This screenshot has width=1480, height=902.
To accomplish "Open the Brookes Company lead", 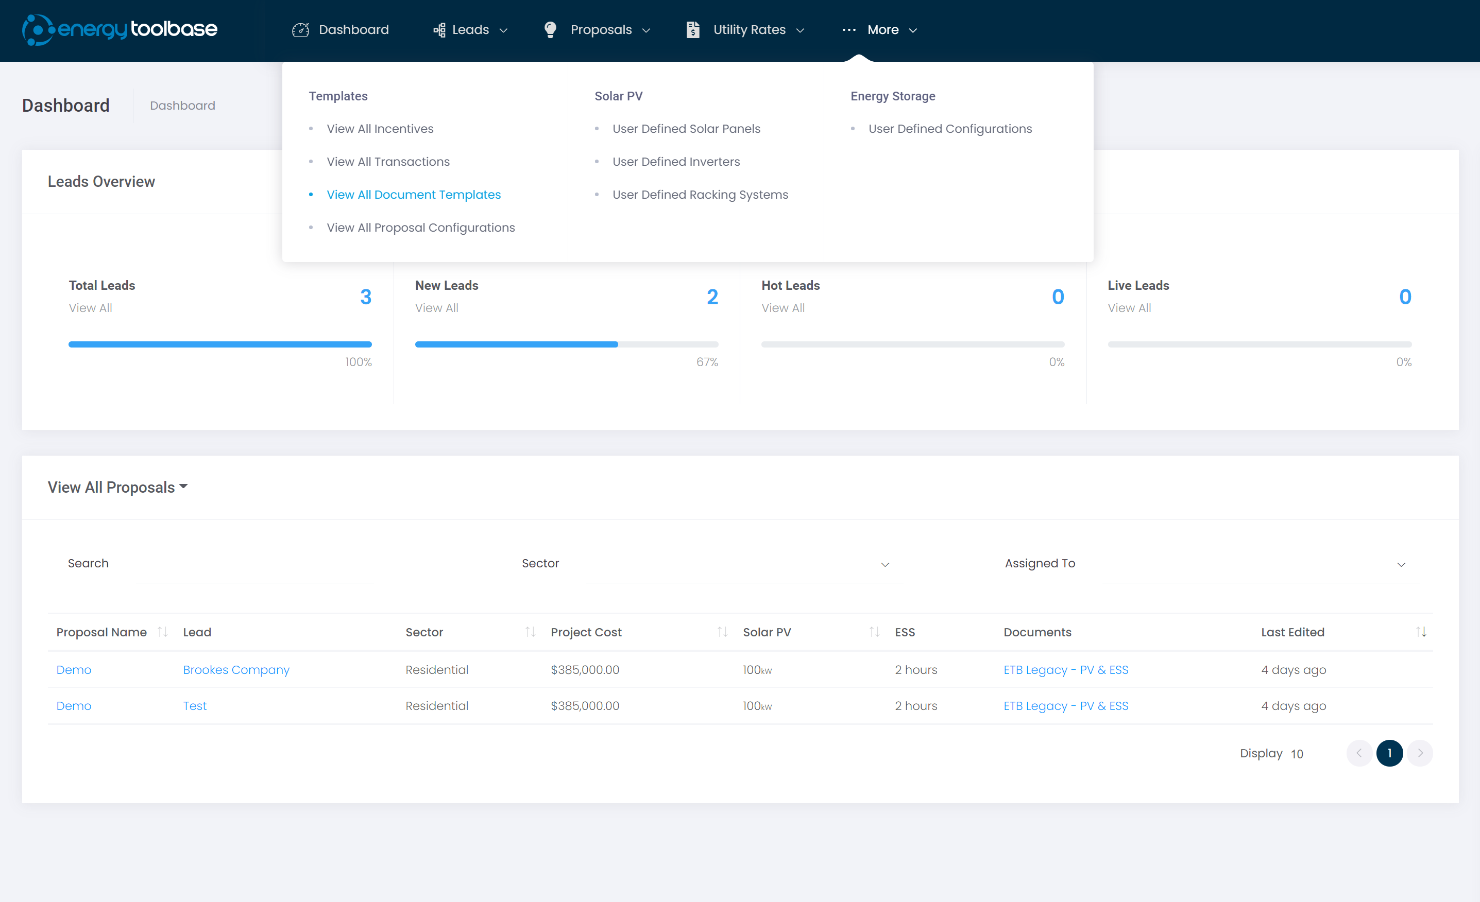I will [236, 670].
